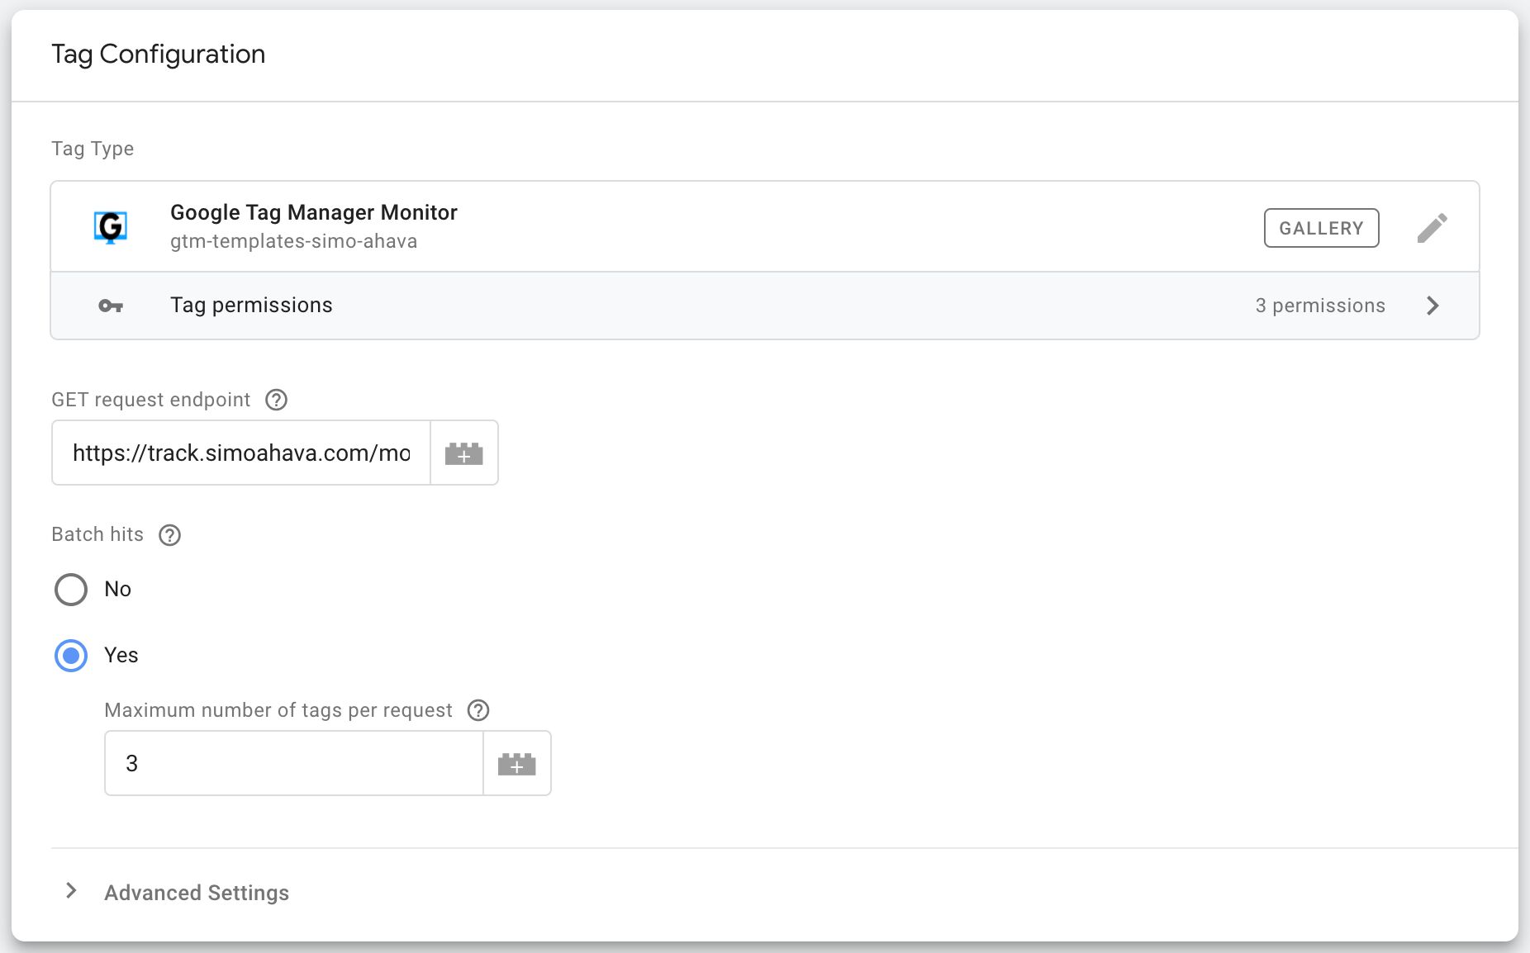
Task: Expand Tag permissions with the right chevron
Action: coord(1433,306)
